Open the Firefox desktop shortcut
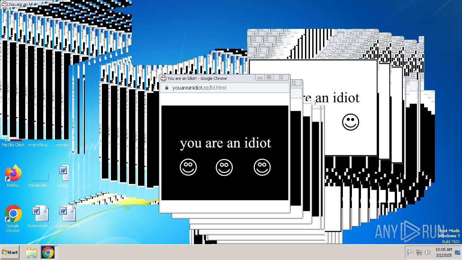The image size is (462, 260). pos(13,176)
